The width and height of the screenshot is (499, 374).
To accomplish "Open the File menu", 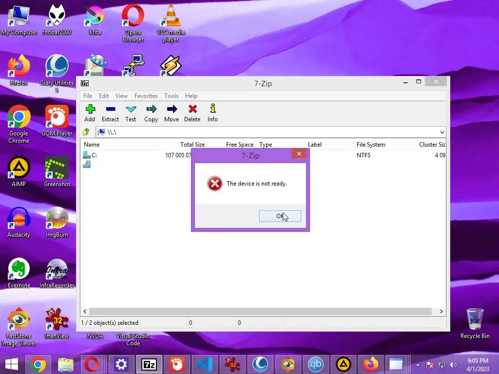I will click(x=88, y=96).
